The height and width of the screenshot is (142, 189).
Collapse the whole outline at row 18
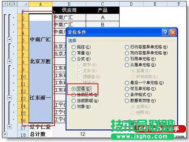5,134
